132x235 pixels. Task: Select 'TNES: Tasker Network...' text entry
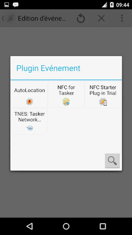click(x=29, y=117)
